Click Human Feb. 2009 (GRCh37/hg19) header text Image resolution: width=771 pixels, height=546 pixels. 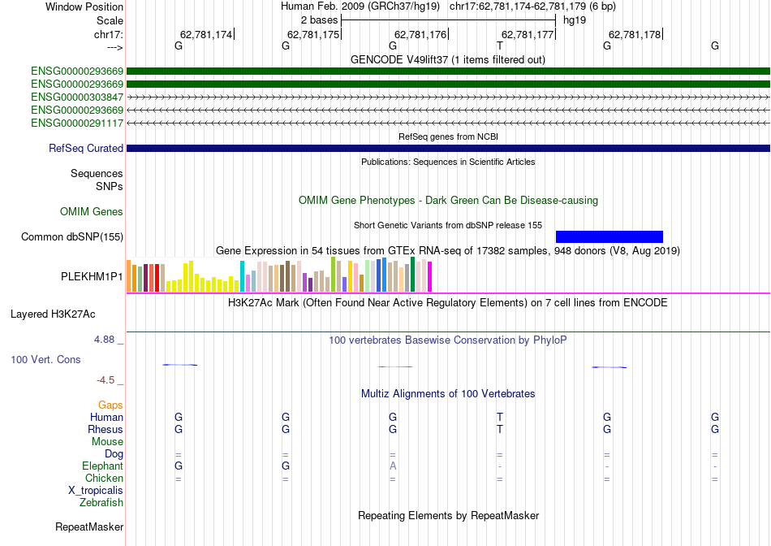360,6
